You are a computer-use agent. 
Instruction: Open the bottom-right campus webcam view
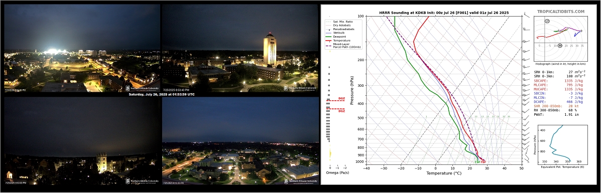[x=240, y=141]
